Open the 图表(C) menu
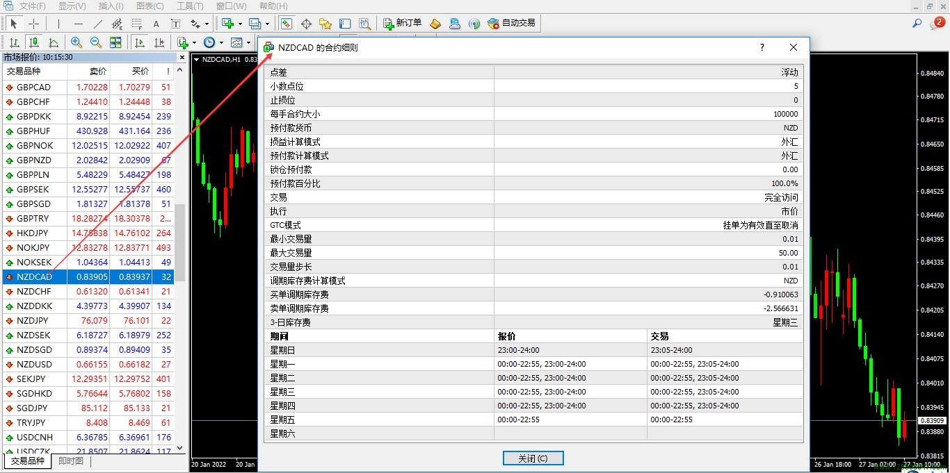950x473 pixels. click(x=150, y=6)
